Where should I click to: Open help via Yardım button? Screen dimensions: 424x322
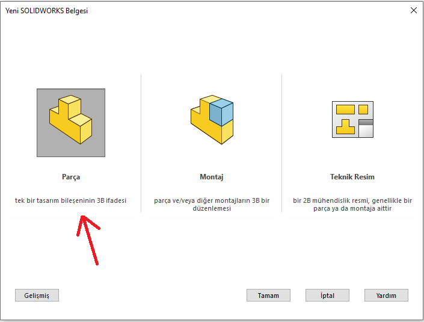click(386, 296)
